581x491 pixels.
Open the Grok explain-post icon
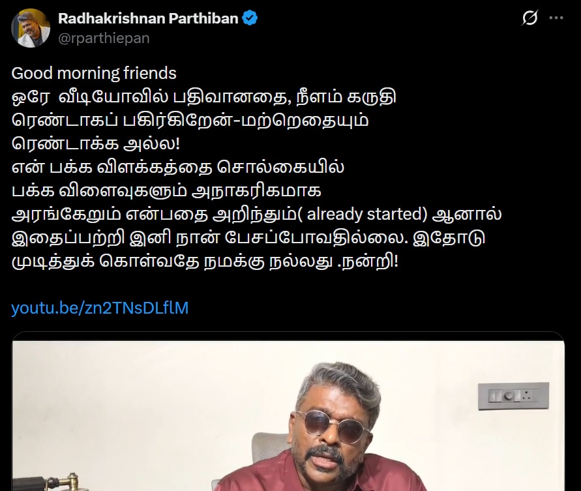click(x=529, y=18)
